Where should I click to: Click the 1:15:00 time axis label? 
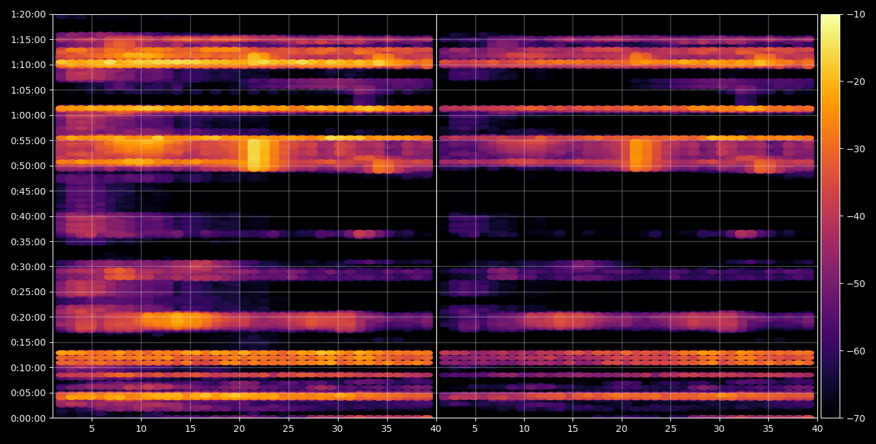(x=28, y=40)
